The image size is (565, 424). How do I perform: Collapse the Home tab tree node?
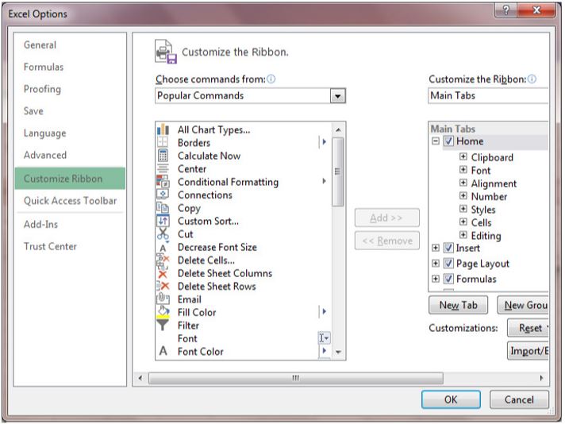tap(436, 141)
